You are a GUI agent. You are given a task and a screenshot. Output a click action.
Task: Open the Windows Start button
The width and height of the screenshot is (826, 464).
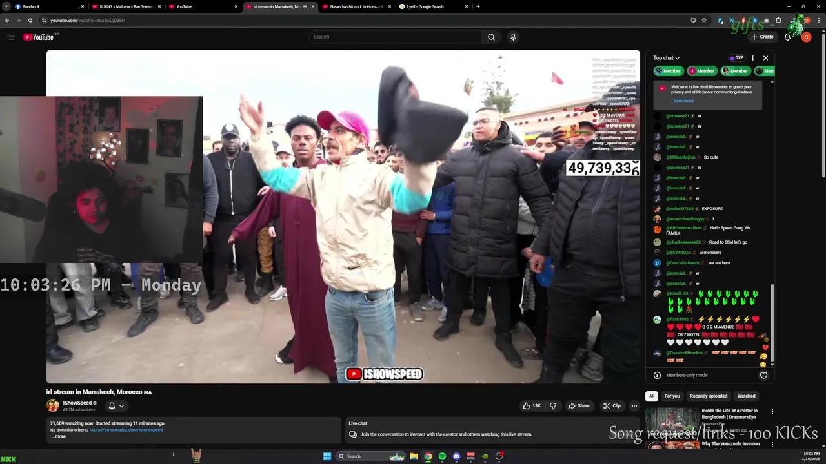click(x=327, y=456)
